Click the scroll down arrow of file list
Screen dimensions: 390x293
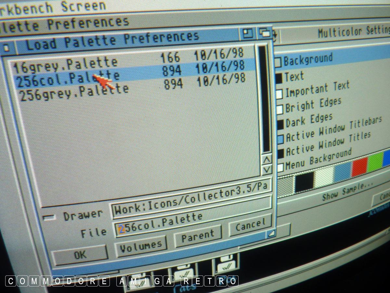click(x=267, y=170)
